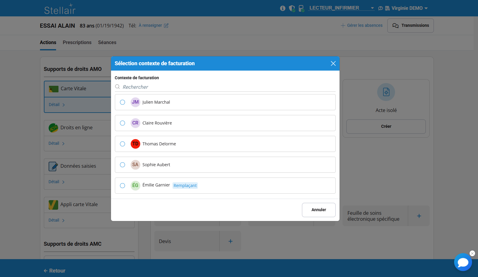Click the library icon near Virginie DEMO
The image size is (478, 277).
[x=387, y=8]
